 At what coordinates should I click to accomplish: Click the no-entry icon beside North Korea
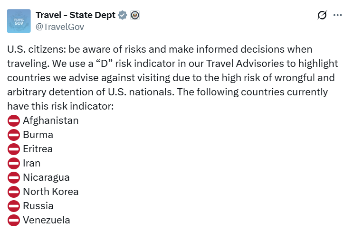pyautogui.click(x=14, y=192)
